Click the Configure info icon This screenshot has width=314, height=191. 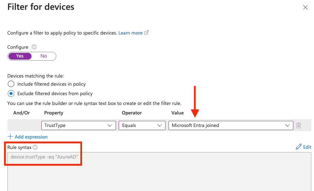(34, 47)
